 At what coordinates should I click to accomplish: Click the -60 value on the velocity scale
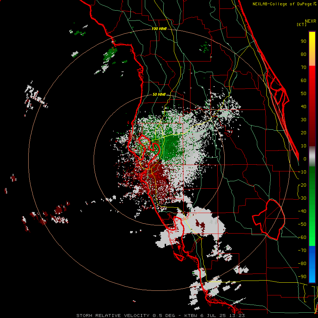(x=302, y=237)
